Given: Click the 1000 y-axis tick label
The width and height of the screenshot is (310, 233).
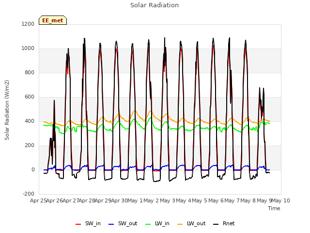Looking at the screenshot, I should point(28,49).
